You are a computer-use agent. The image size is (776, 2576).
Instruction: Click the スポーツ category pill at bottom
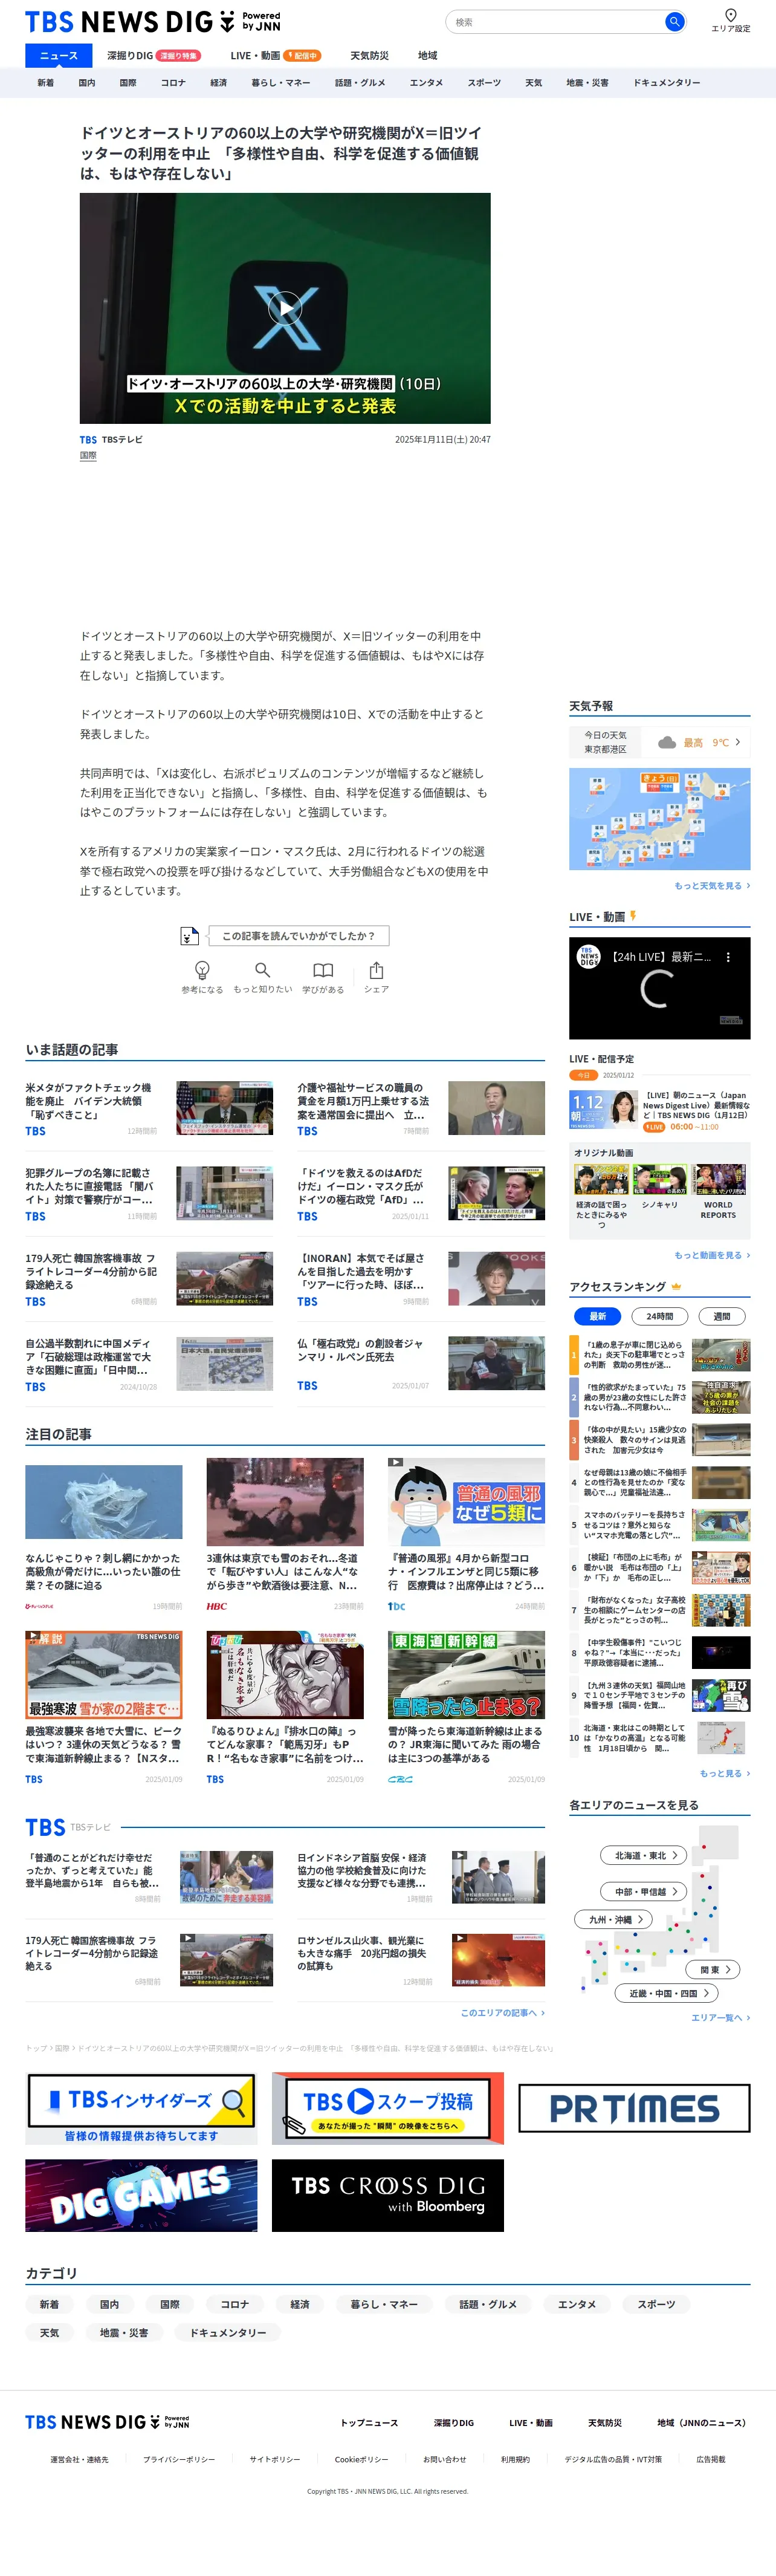[656, 2304]
